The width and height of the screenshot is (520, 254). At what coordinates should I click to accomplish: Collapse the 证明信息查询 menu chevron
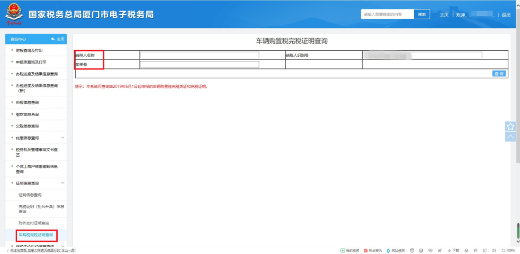click(x=62, y=183)
